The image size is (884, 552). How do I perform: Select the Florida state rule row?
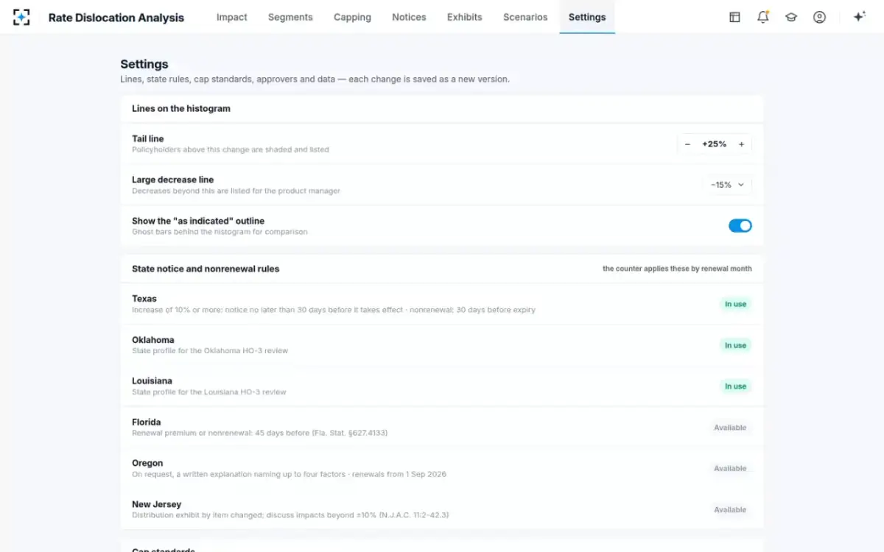[442, 428]
